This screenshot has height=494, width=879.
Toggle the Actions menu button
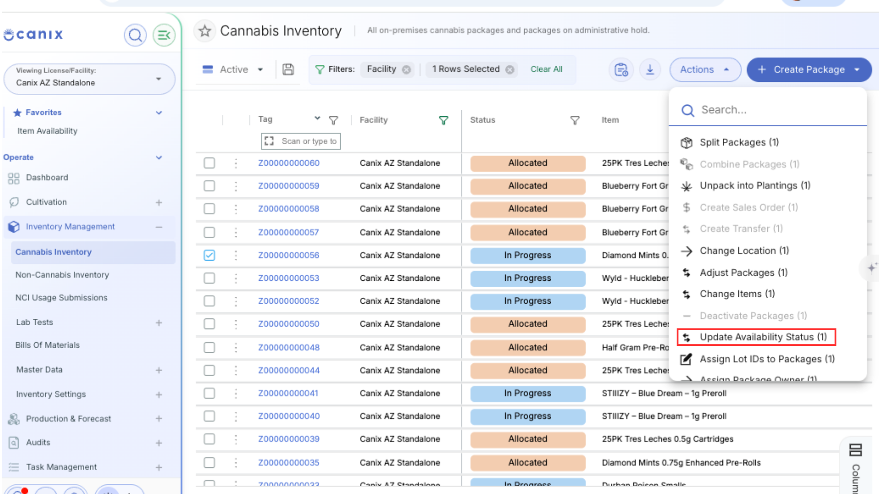(705, 70)
